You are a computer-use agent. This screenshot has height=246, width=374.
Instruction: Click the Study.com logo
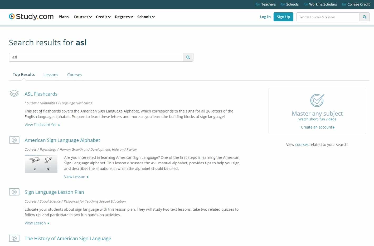coord(31,17)
